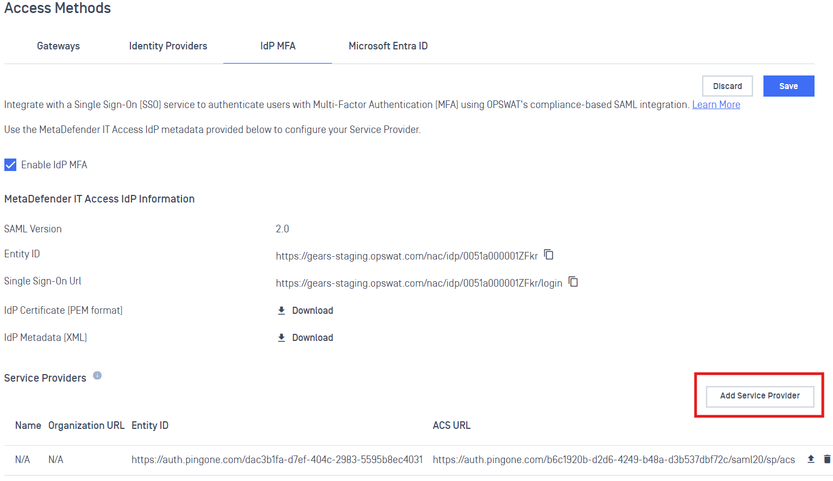Add a new Service Provider
Screen dimensions: 833x481
760,396
